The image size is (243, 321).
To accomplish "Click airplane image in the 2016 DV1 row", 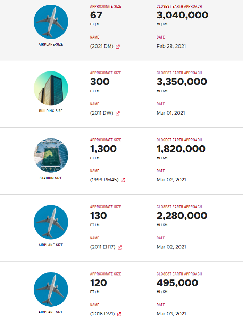I will point(51,289).
